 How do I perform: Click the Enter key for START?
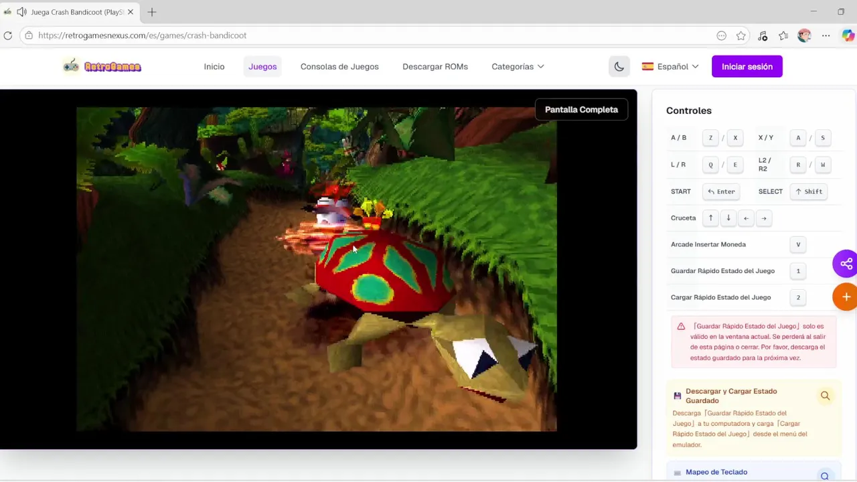[x=721, y=191]
